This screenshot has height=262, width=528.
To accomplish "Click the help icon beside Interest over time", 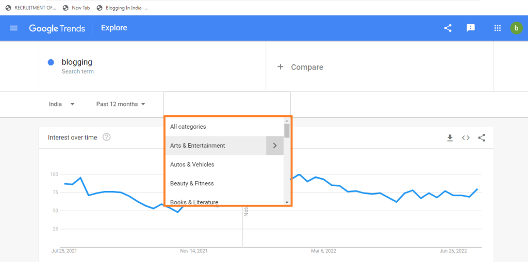I will (x=106, y=137).
